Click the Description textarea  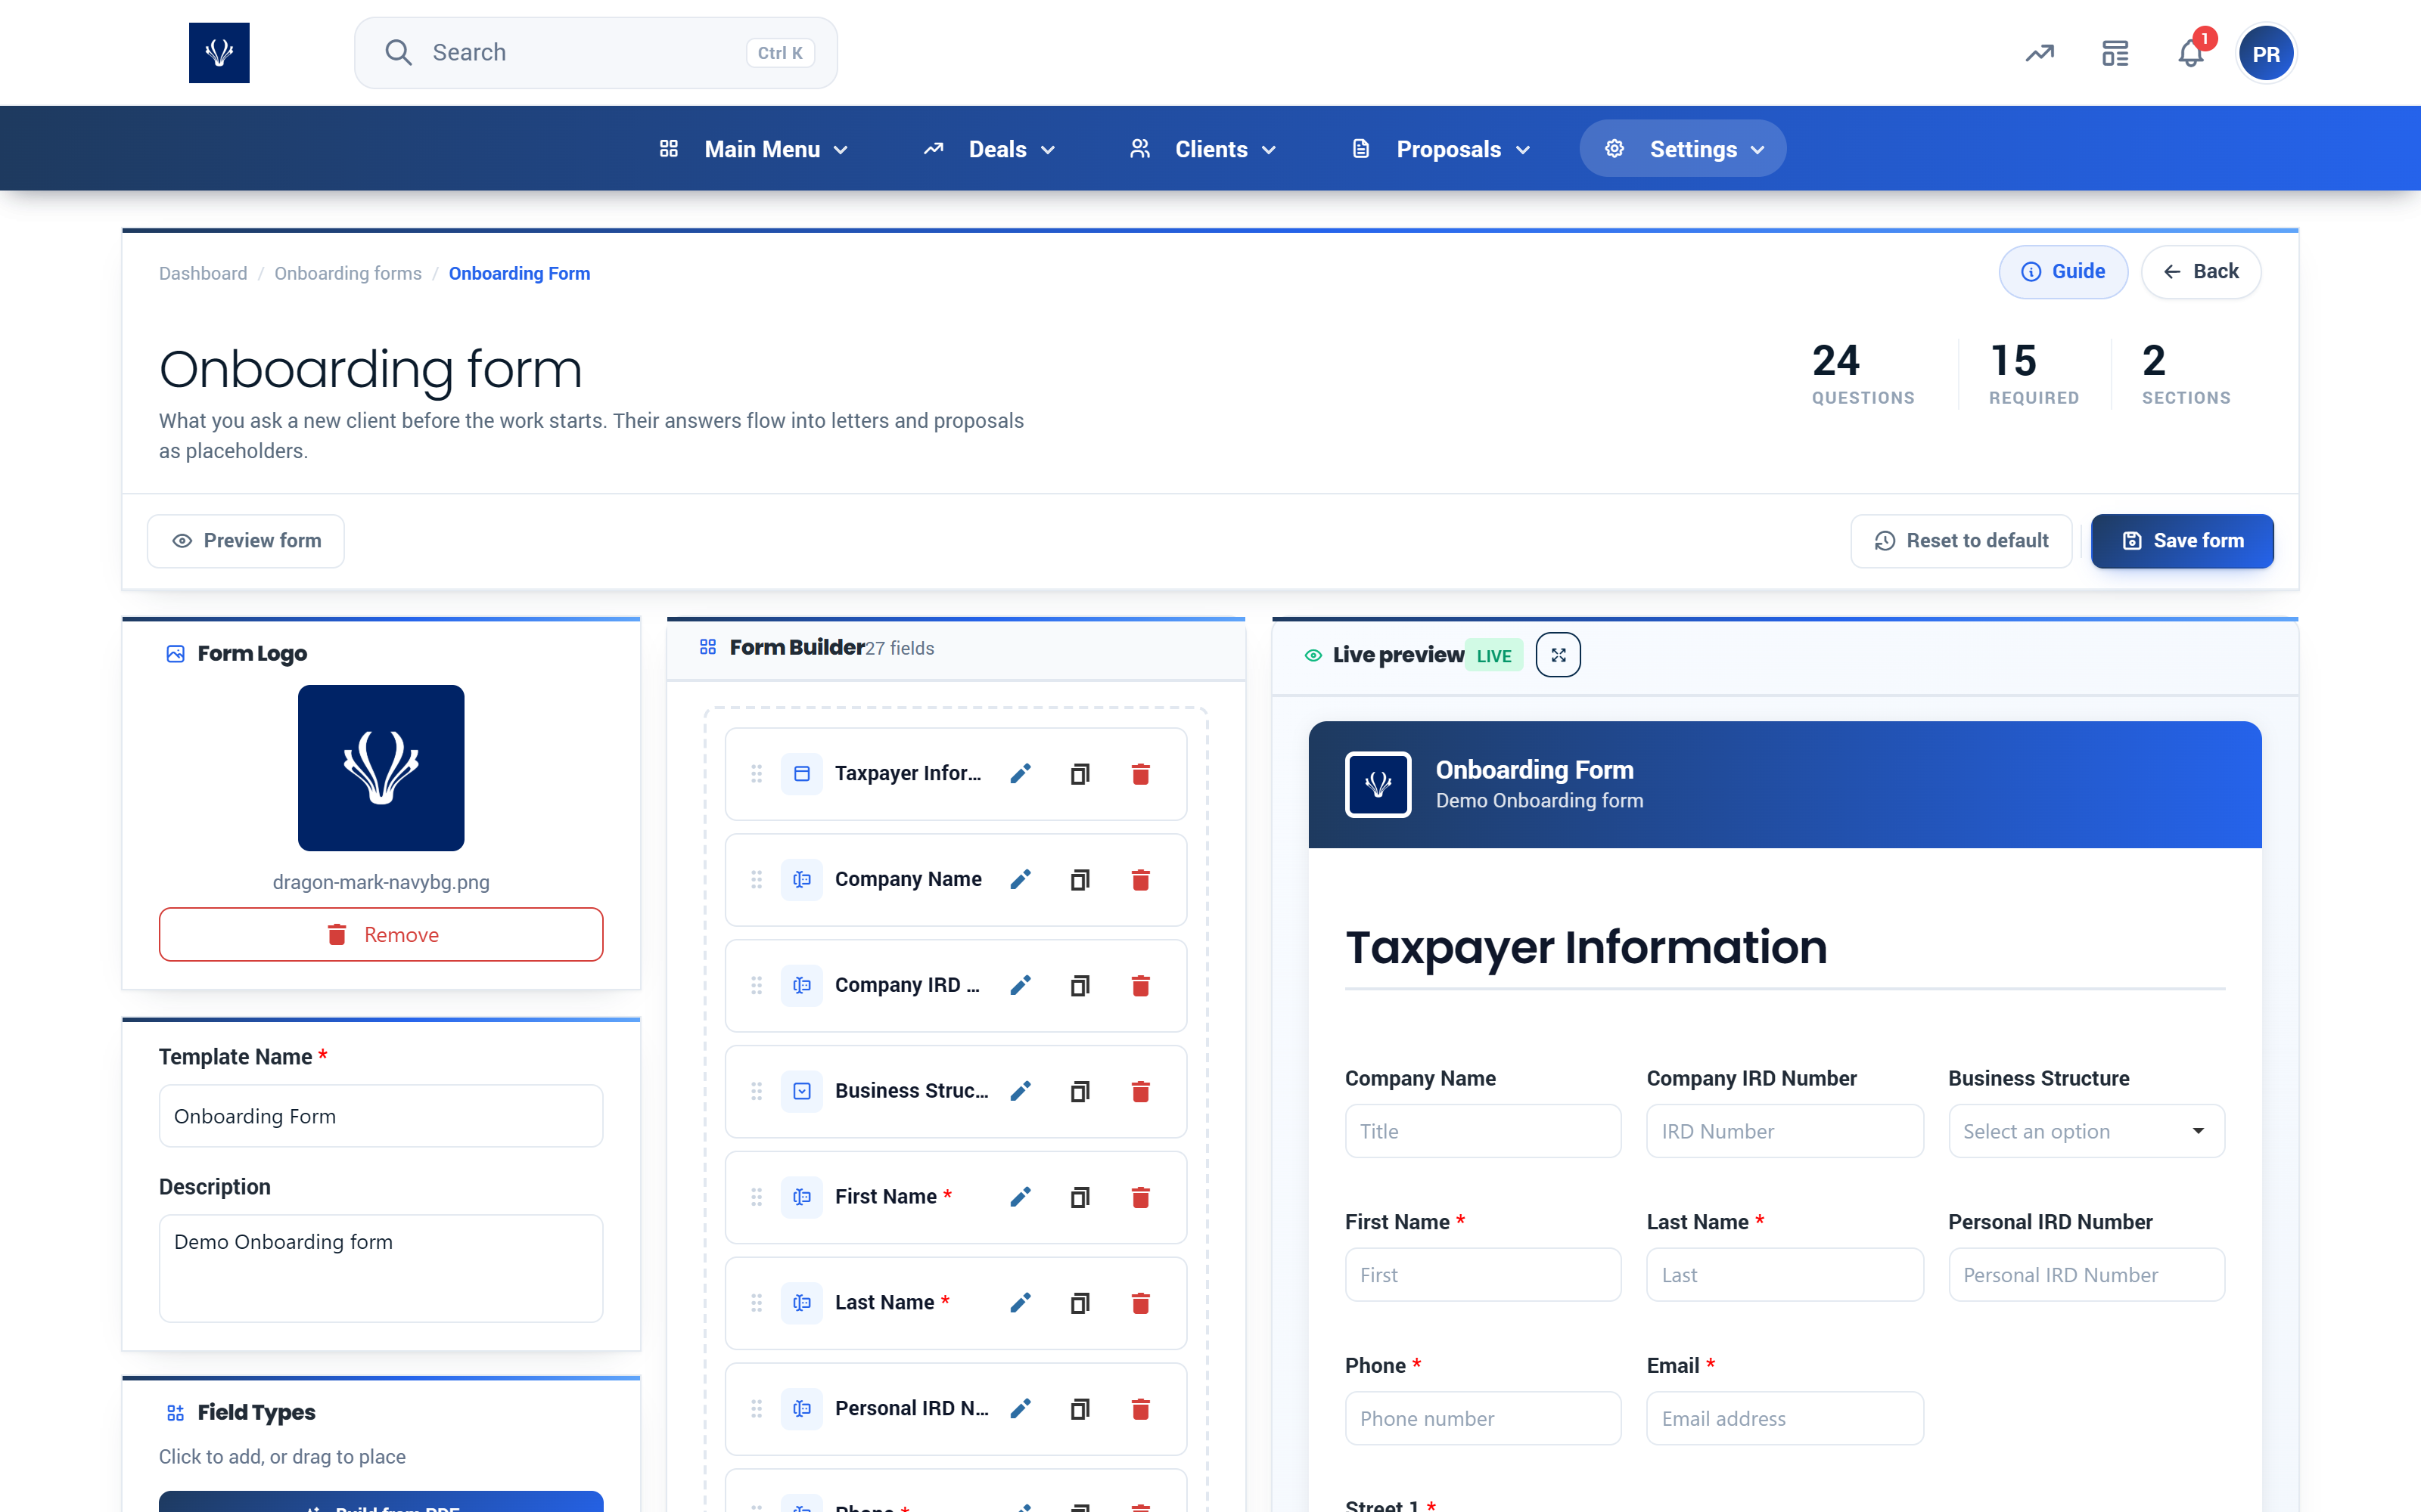click(381, 1268)
